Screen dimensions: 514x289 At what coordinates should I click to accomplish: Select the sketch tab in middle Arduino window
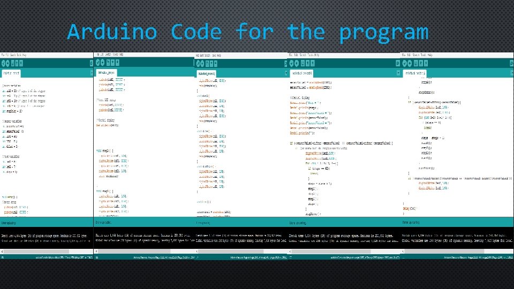click(207, 73)
